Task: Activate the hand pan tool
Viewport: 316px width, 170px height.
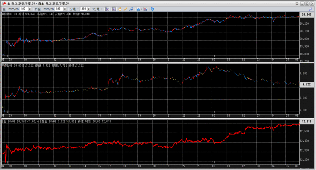Action: 120,9
